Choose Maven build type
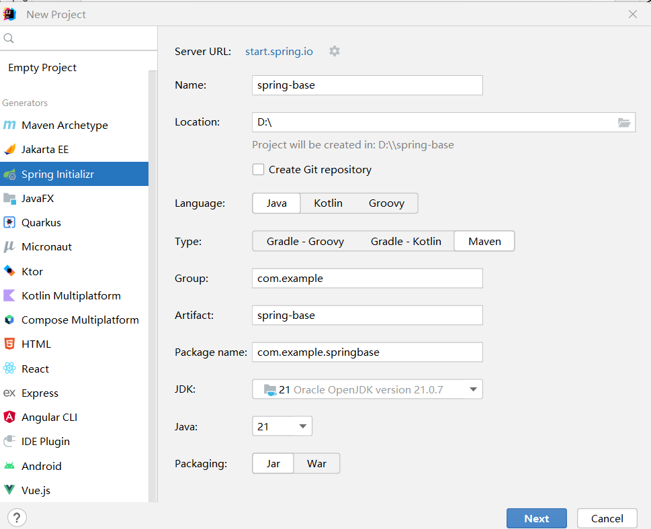Image resolution: width=651 pixels, height=529 pixels. pyautogui.click(x=484, y=241)
